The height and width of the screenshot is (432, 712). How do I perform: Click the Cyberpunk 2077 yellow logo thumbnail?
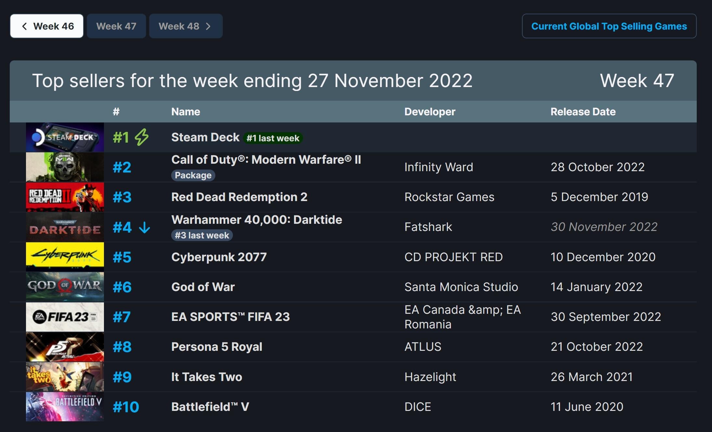pyautogui.click(x=65, y=257)
